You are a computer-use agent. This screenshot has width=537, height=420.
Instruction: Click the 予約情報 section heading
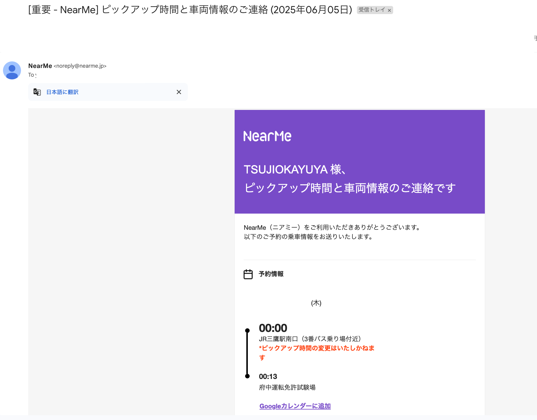point(271,274)
